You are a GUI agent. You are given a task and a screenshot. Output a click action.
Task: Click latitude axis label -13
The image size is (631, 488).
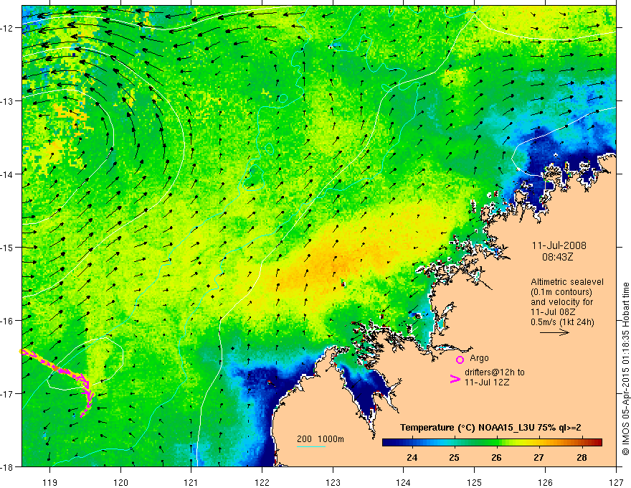(x=7, y=101)
